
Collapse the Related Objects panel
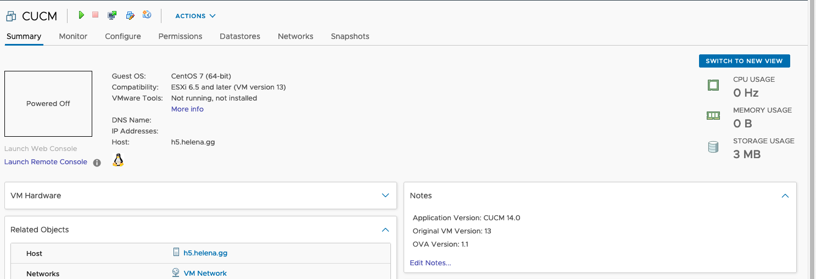[x=385, y=230]
